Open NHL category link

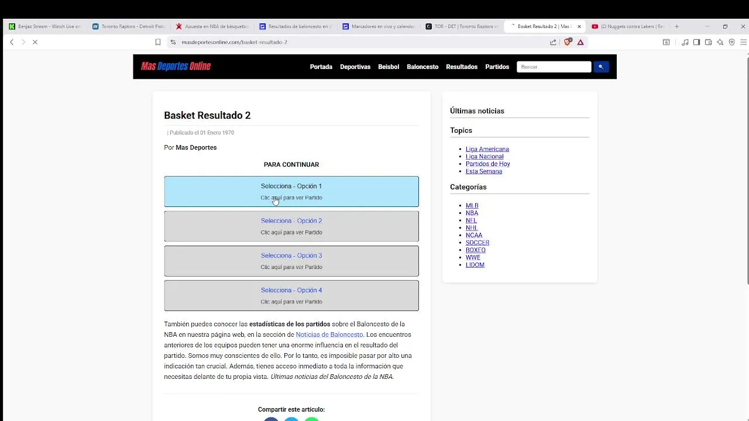471,228
